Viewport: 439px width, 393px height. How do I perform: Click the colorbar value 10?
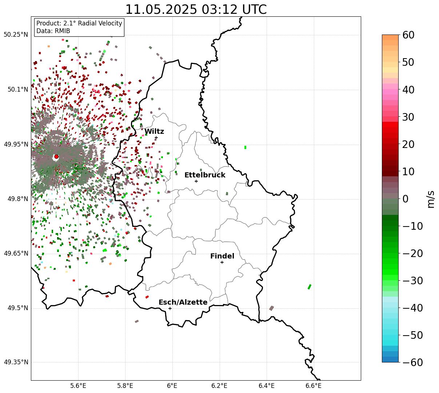click(x=409, y=172)
